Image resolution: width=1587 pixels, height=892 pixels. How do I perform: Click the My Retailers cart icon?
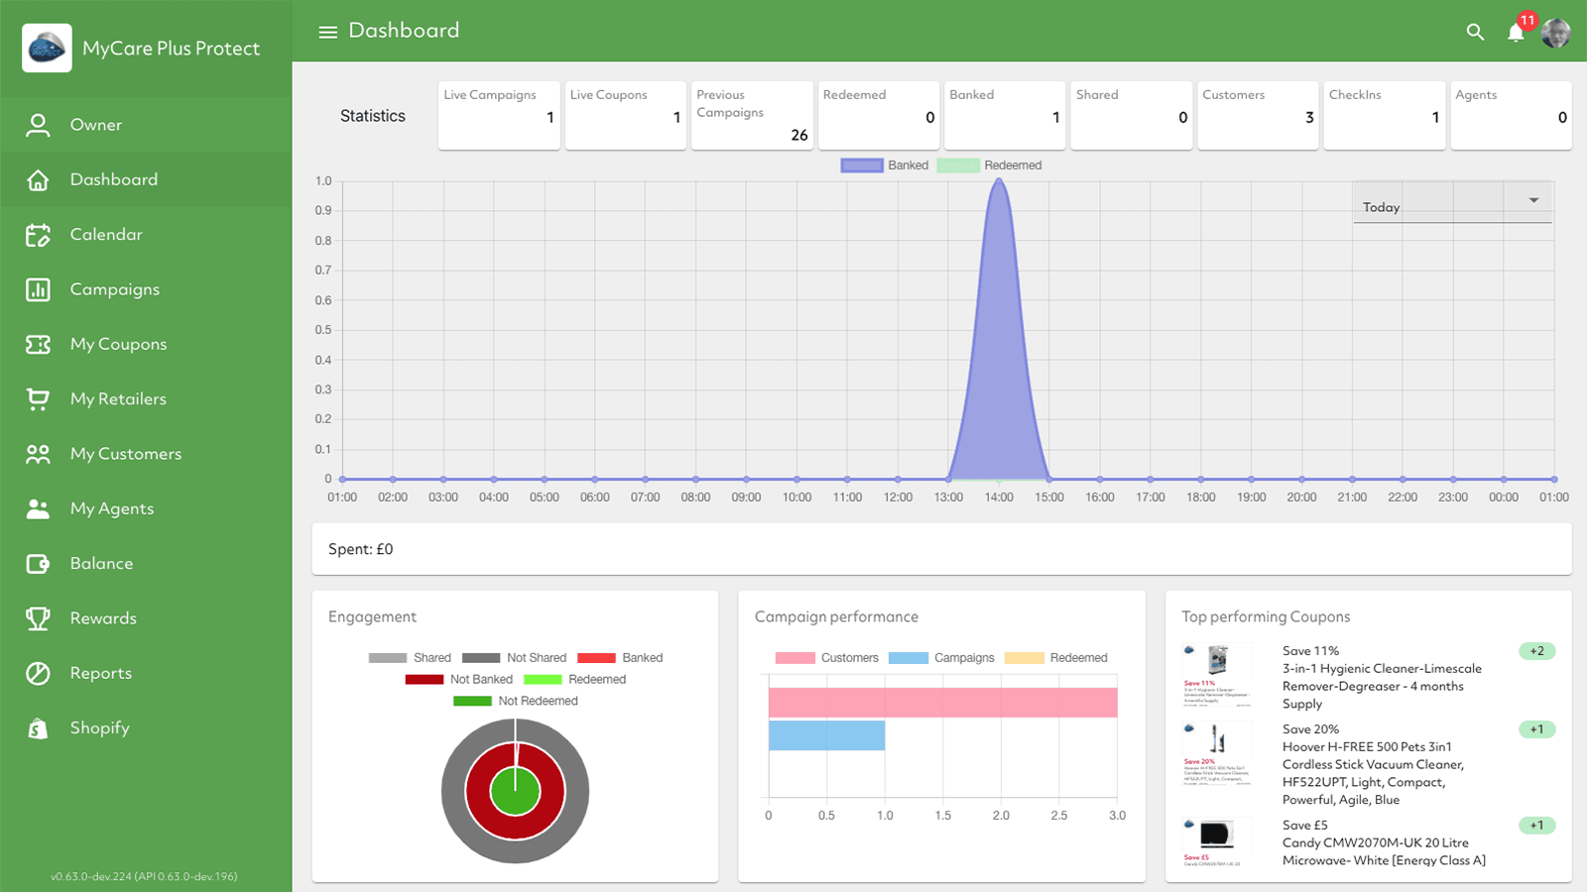pyautogui.click(x=37, y=398)
